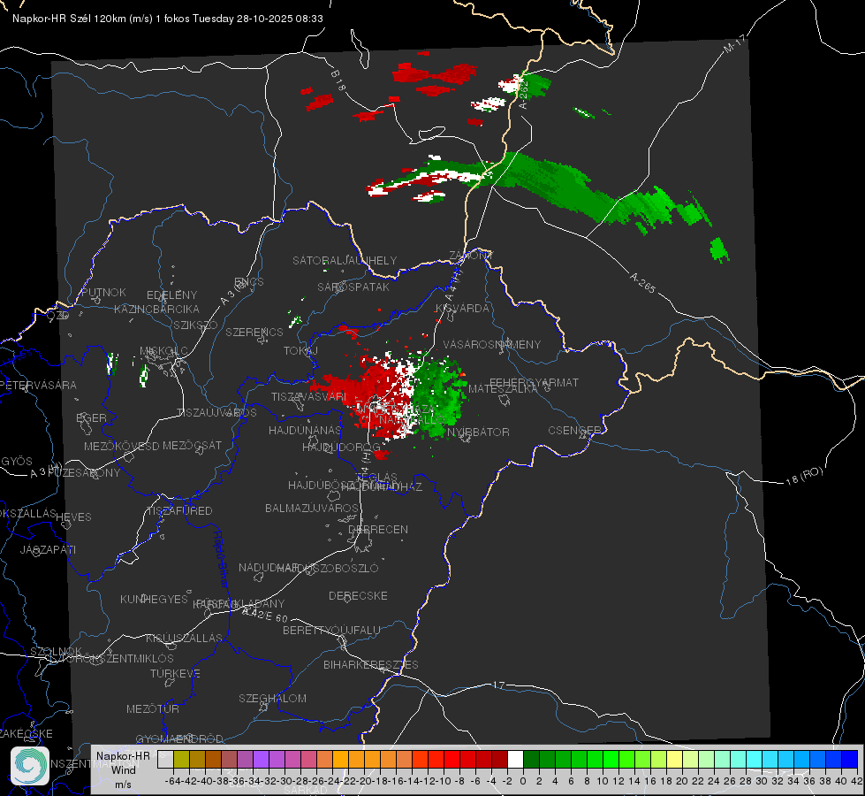Click the KISVÁRDA label
865x796 pixels.
pyautogui.click(x=462, y=309)
